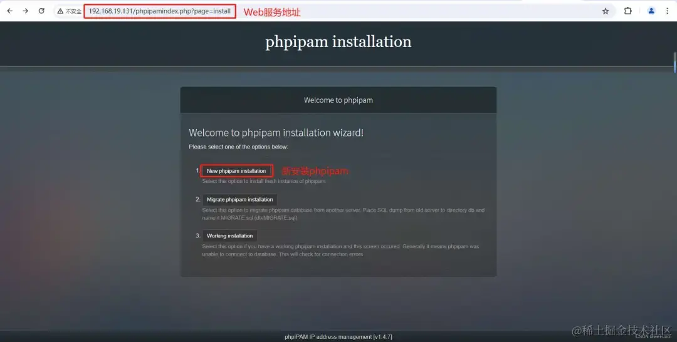Image resolution: width=677 pixels, height=342 pixels.
Task: Open the Chrome profile avatar
Action: [651, 11]
